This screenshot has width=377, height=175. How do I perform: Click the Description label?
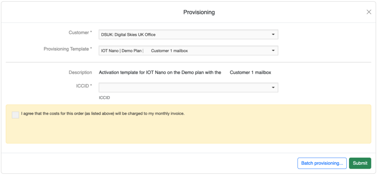(x=80, y=73)
